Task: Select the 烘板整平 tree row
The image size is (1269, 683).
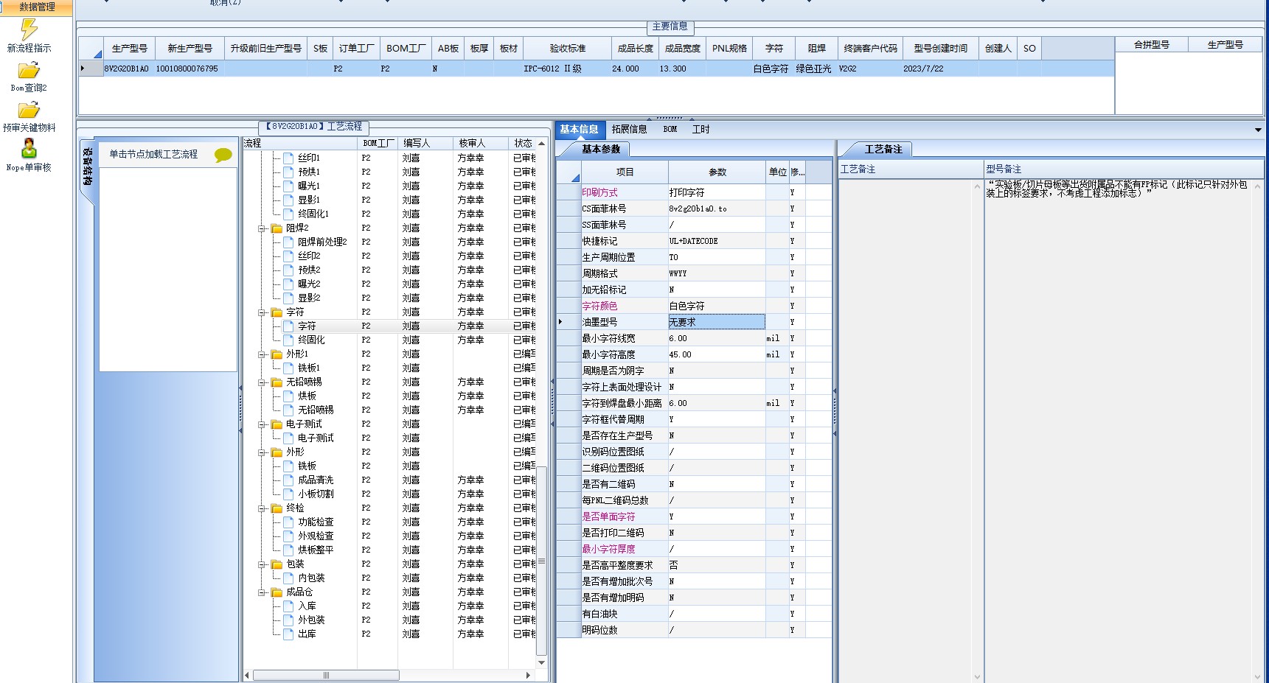Action: 390,550
